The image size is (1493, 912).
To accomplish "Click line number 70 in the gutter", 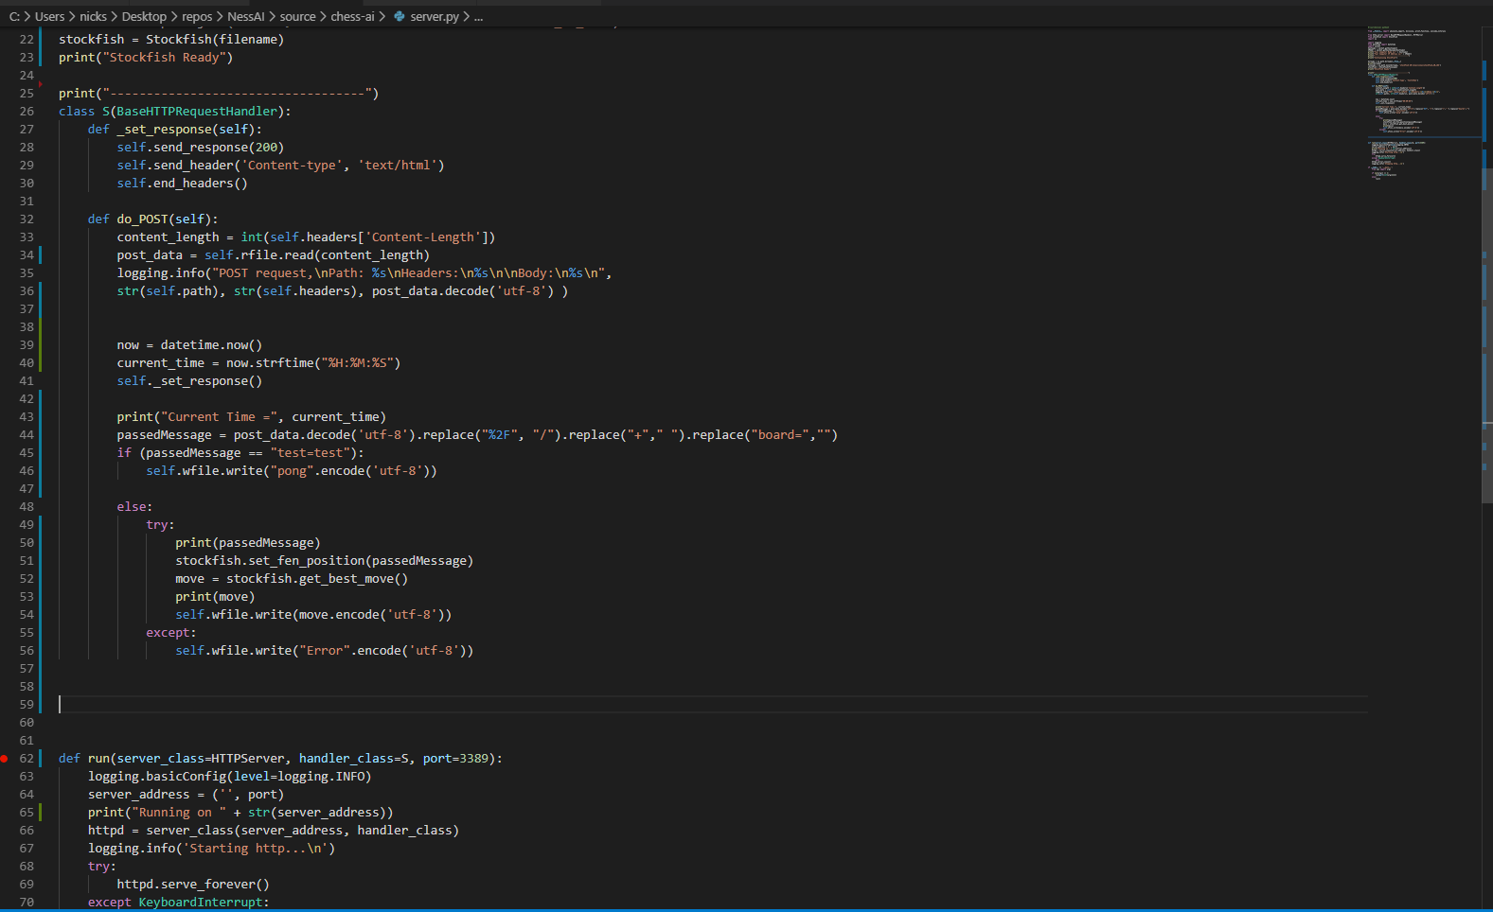I will click(27, 903).
